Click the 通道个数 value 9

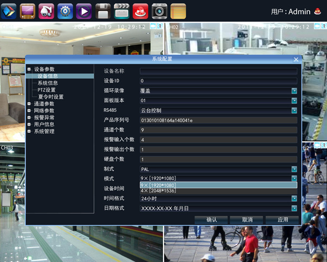(x=218, y=130)
